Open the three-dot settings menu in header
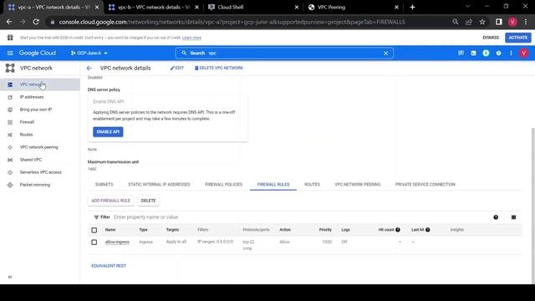 pyautogui.click(x=511, y=54)
